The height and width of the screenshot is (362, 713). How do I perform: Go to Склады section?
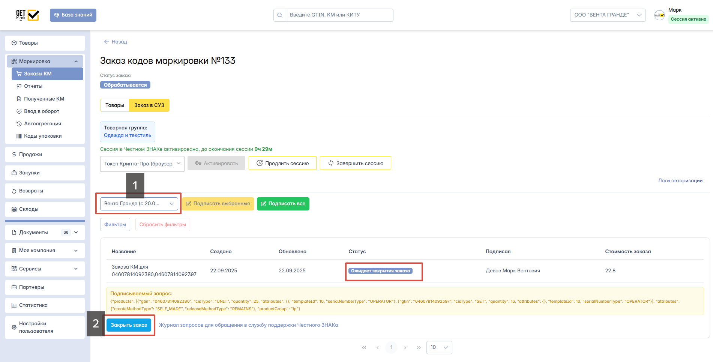coord(29,209)
